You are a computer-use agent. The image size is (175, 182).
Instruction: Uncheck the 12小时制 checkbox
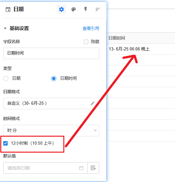point(5,143)
